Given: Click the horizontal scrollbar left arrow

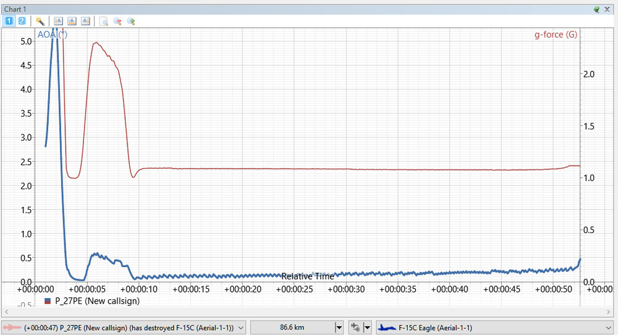Looking at the screenshot, I should [x=6, y=312].
